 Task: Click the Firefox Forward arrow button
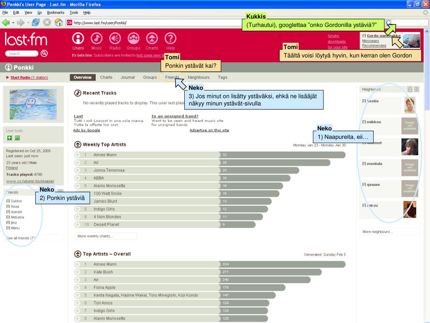click(x=21, y=23)
